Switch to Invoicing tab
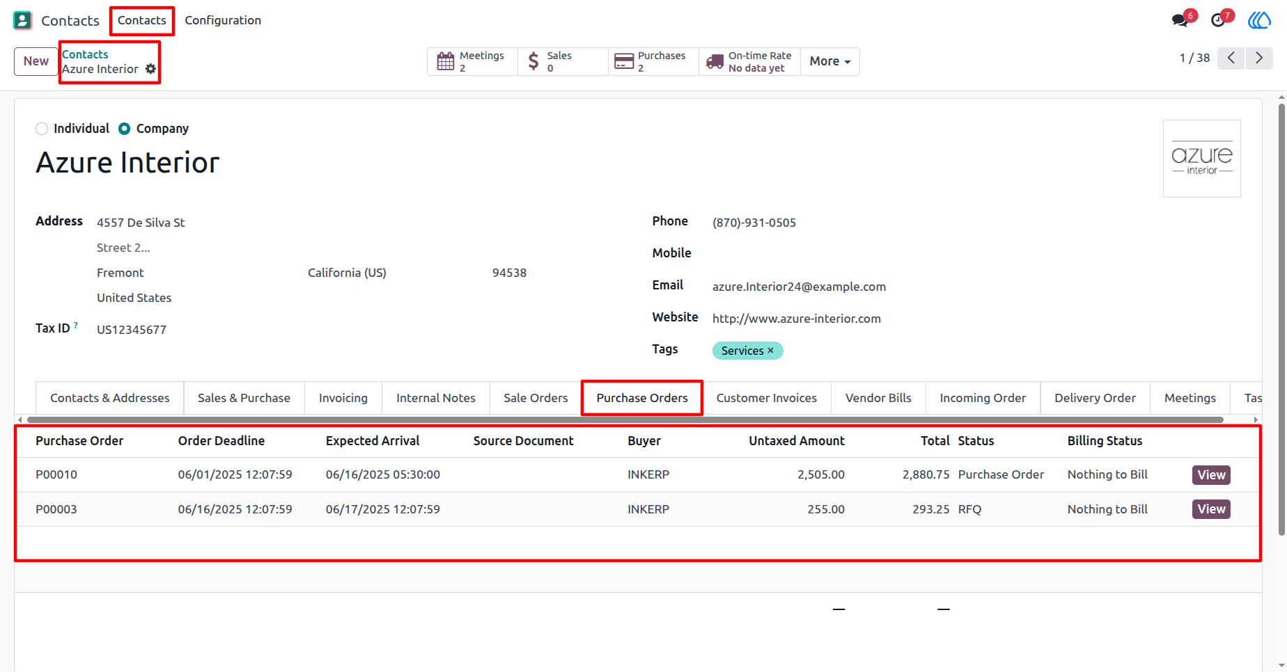The height and width of the screenshot is (672, 1287). pos(343,398)
